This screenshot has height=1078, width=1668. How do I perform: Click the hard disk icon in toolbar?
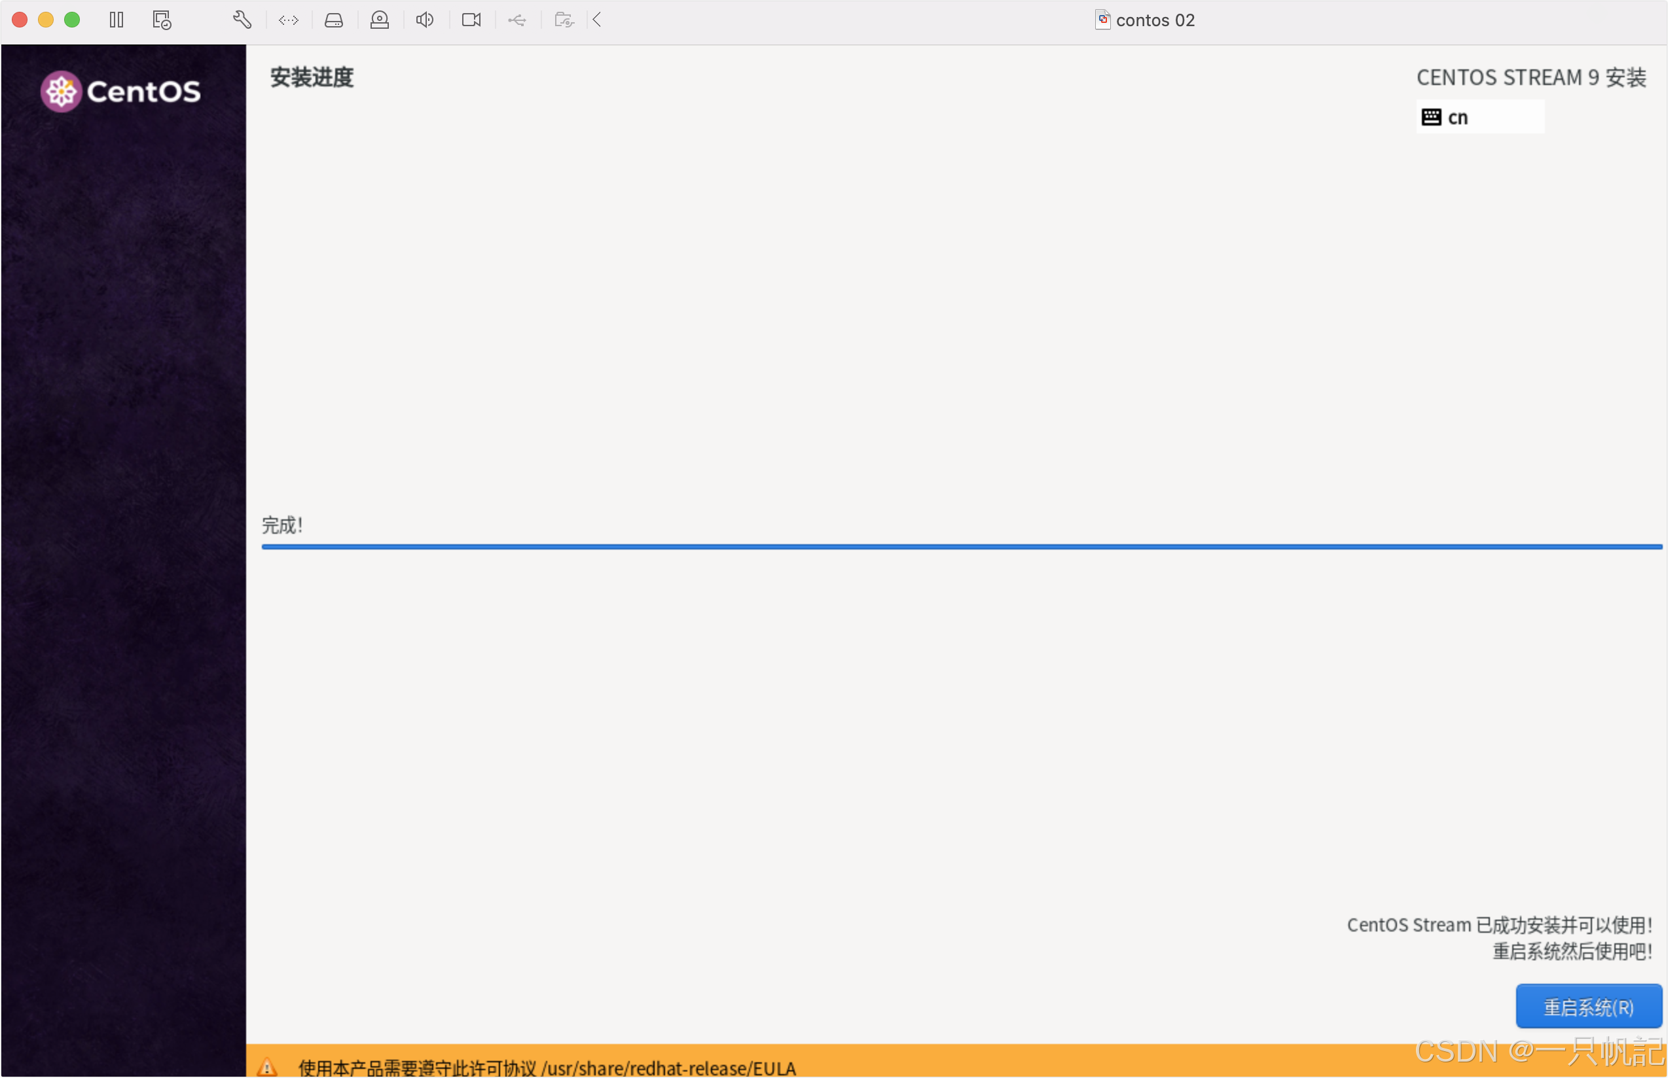(x=333, y=20)
